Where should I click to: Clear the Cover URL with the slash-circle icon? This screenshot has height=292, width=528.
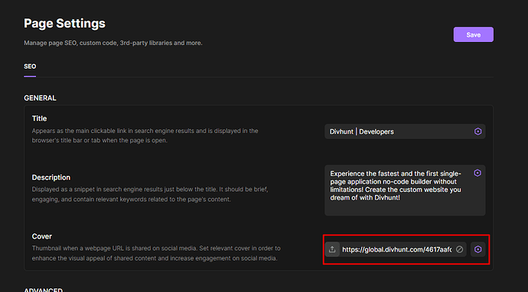click(459, 249)
